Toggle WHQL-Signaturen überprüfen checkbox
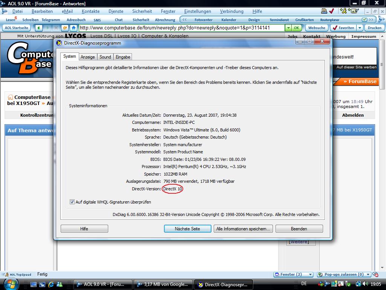Viewport: 386px width, 290px height. 72,202
